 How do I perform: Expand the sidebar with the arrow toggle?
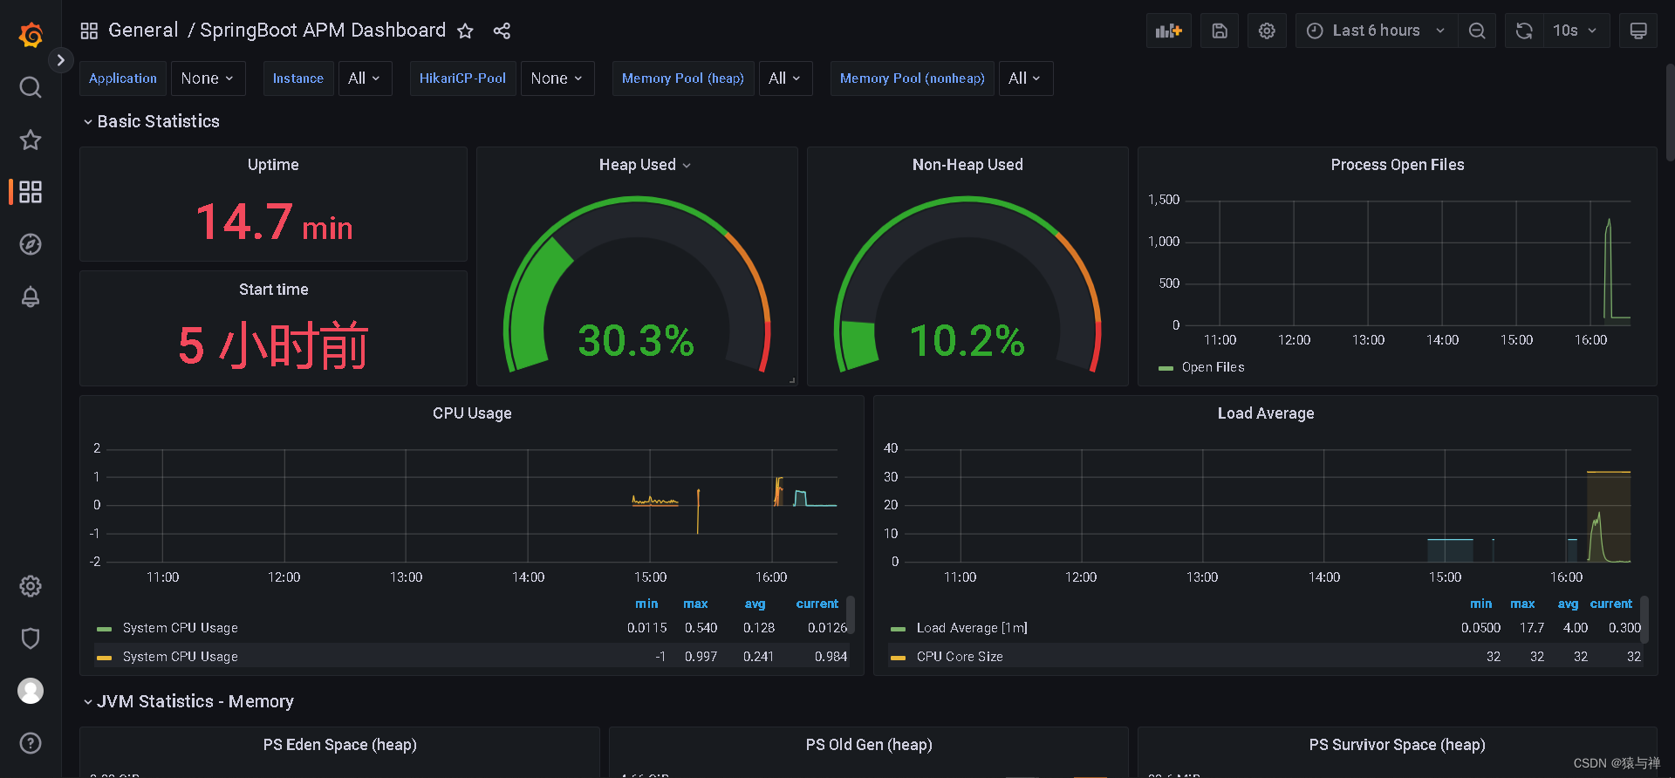(60, 60)
